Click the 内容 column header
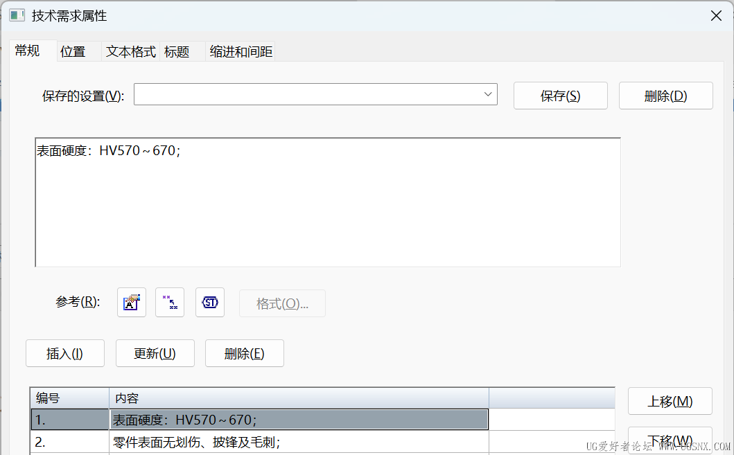This screenshot has height=455, width=734. [299, 398]
